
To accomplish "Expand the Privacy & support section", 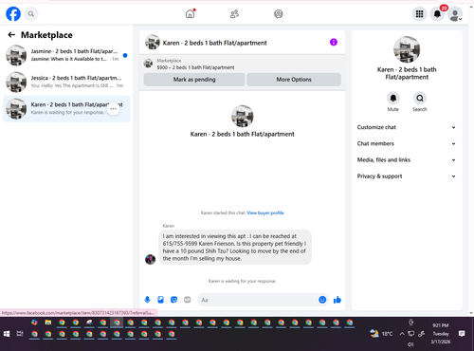I will [x=407, y=176].
